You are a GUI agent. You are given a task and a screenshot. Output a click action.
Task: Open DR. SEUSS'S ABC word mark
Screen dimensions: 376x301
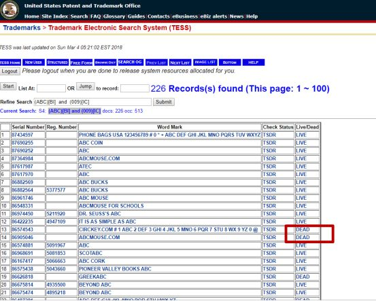(x=100, y=214)
